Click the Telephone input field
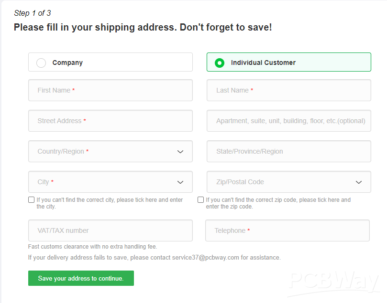This screenshot has height=303, width=387. [x=287, y=230]
